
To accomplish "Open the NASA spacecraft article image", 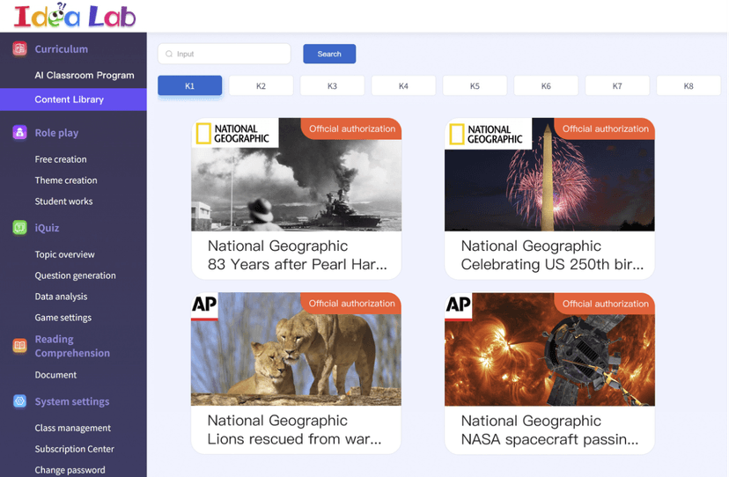I will coord(549,350).
